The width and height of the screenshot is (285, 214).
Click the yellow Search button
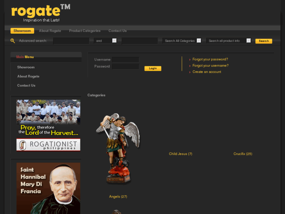tap(264, 41)
